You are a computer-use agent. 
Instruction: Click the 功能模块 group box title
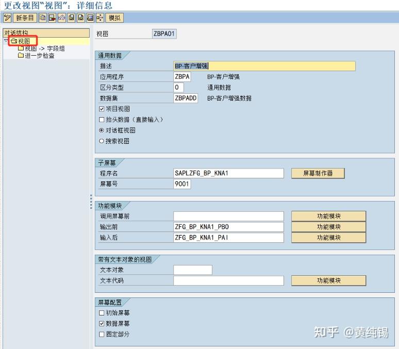(110, 206)
